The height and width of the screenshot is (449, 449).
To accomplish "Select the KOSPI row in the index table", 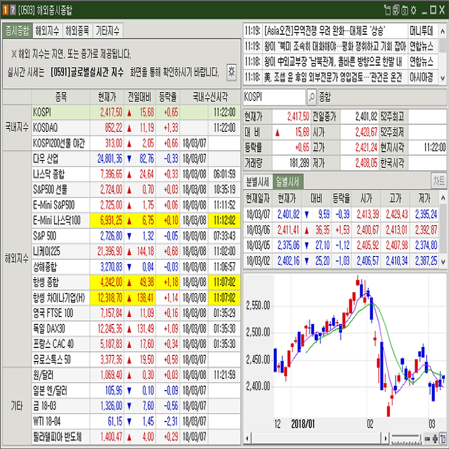I will pos(136,112).
